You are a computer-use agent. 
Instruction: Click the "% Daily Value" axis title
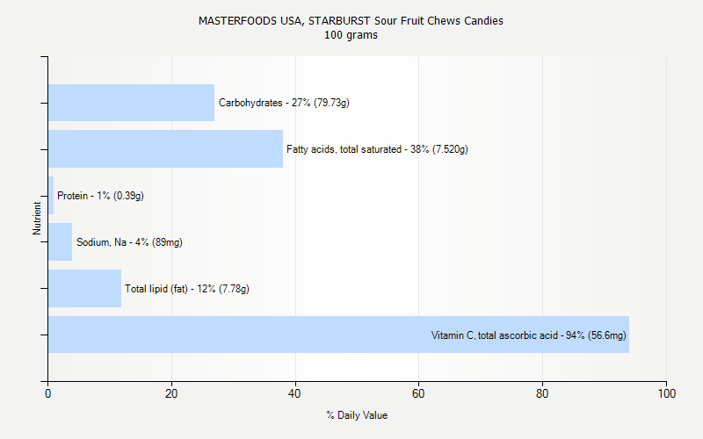pyautogui.click(x=357, y=415)
